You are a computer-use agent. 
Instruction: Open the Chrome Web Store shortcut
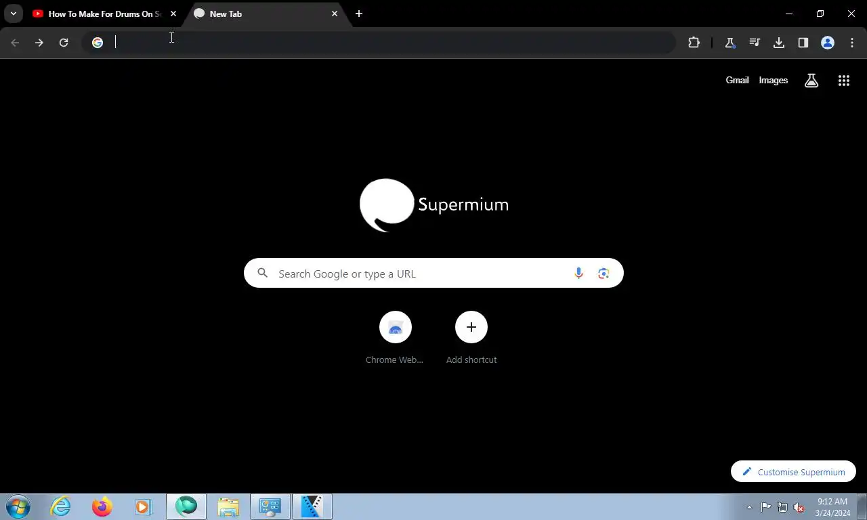(395, 339)
